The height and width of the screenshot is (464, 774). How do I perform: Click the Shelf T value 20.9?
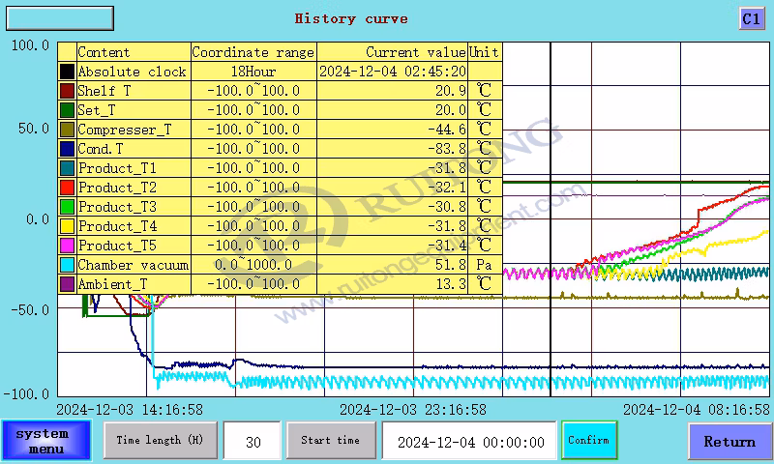tap(450, 91)
